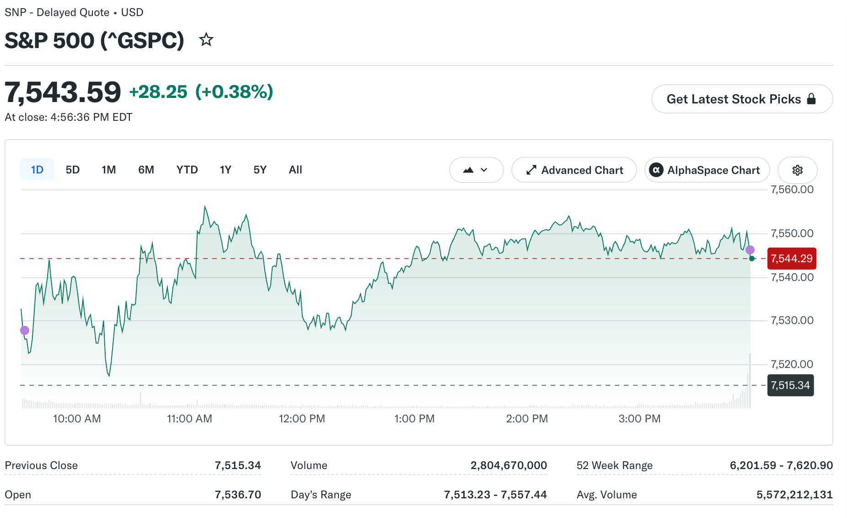The height and width of the screenshot is (518, 847).
Task: Expand the chart type dropdown chevron
Action: [x=484, y=170]
